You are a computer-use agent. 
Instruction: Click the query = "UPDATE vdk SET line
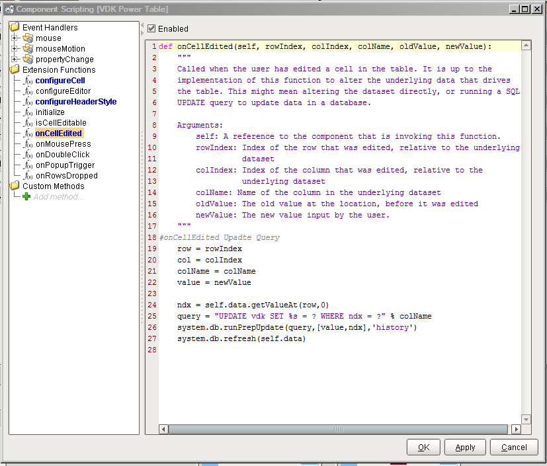click(304, 316)
